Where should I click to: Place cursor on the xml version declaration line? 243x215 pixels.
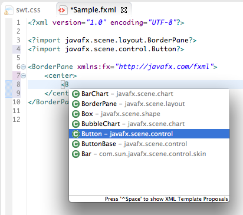point(106,22)
